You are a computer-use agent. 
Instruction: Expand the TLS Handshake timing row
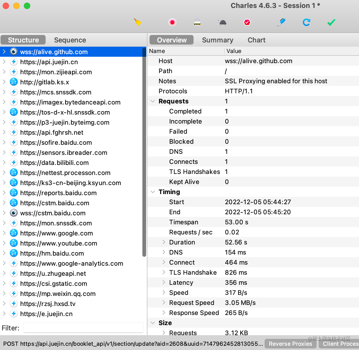164,272
